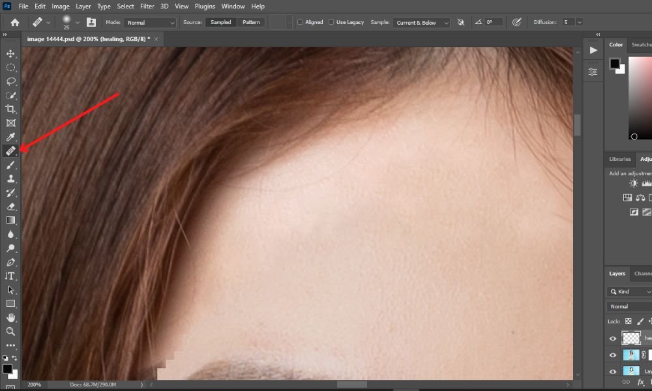652x391 pixels.
Task: Open the Properties sliders panel icon
Action: point(593,72)
